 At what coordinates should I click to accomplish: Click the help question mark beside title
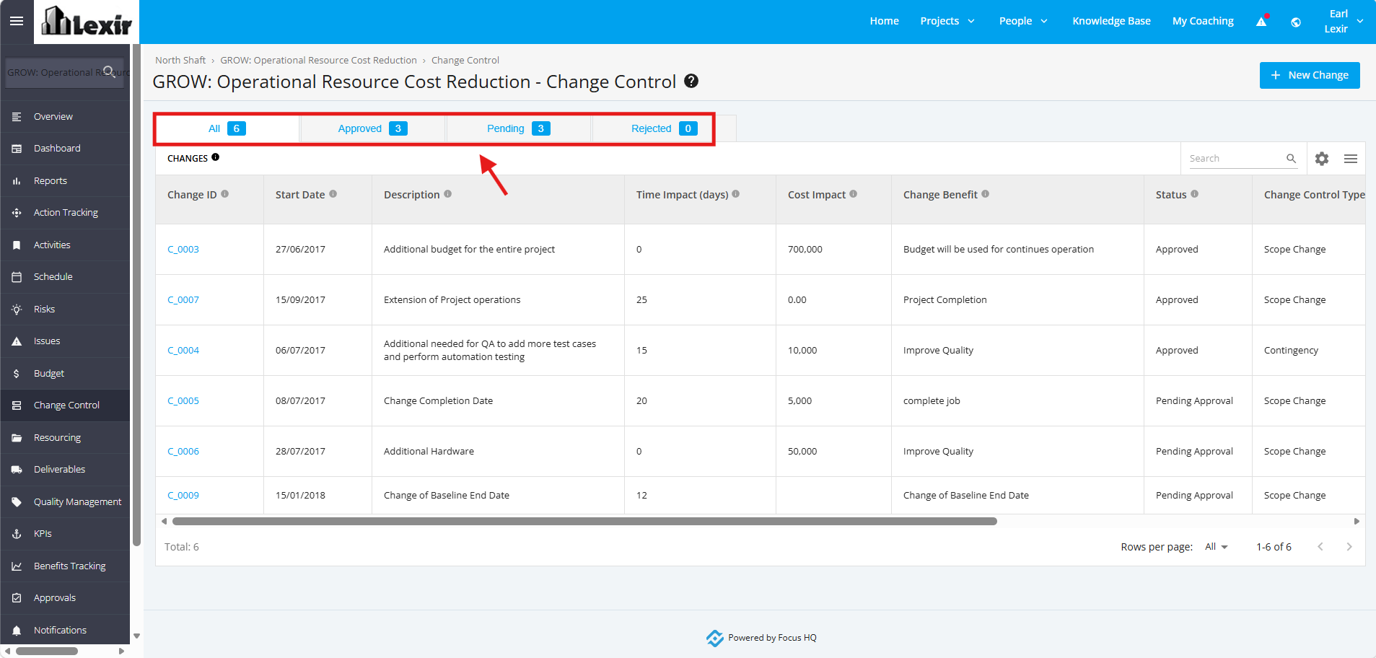pos(691,81)
